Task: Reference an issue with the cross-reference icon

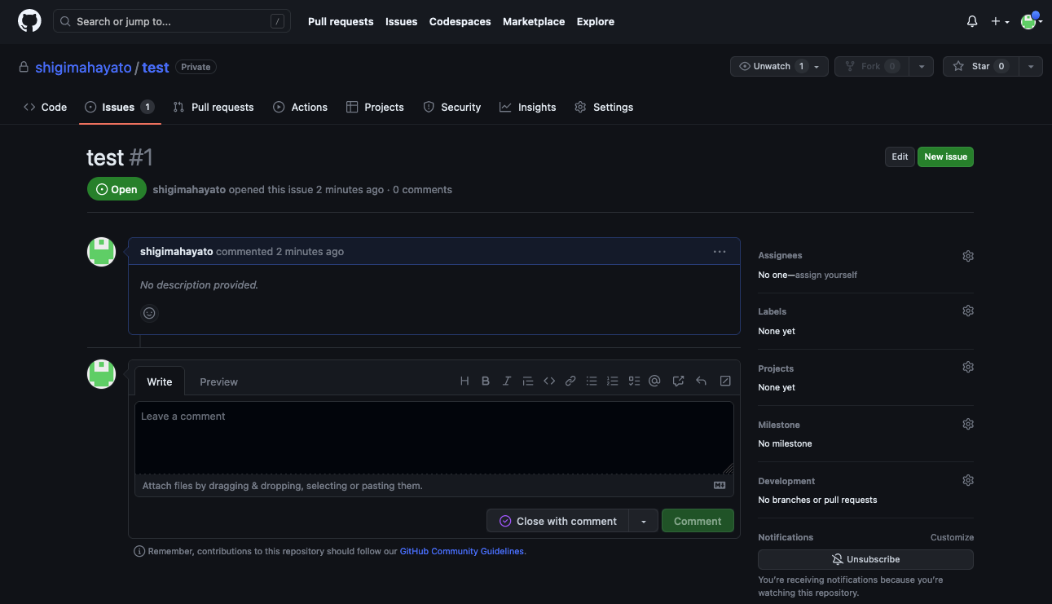Action: click(678, 381)
